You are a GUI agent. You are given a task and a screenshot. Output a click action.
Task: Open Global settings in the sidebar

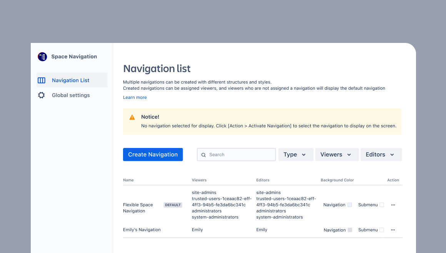pyautogui.click(x=72, y=95)
